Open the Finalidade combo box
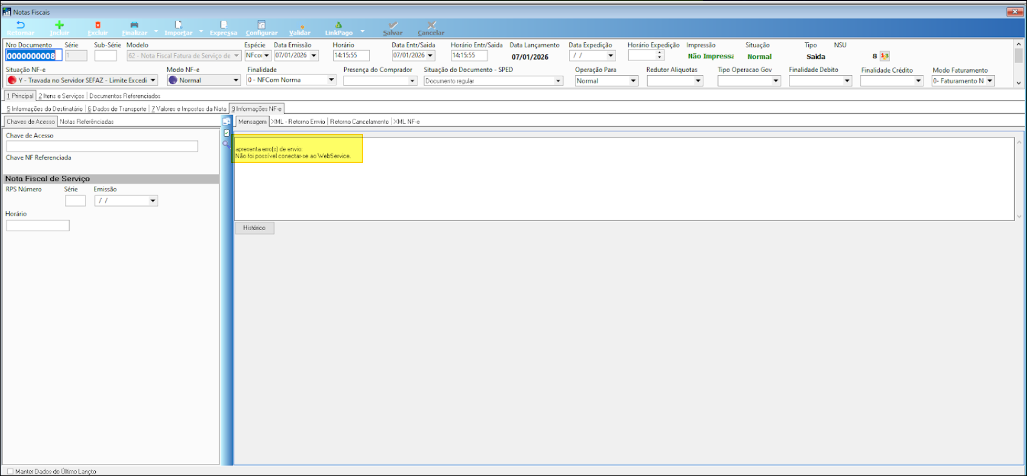This screenshot has height=476, width=1027. tap(331, 80)
